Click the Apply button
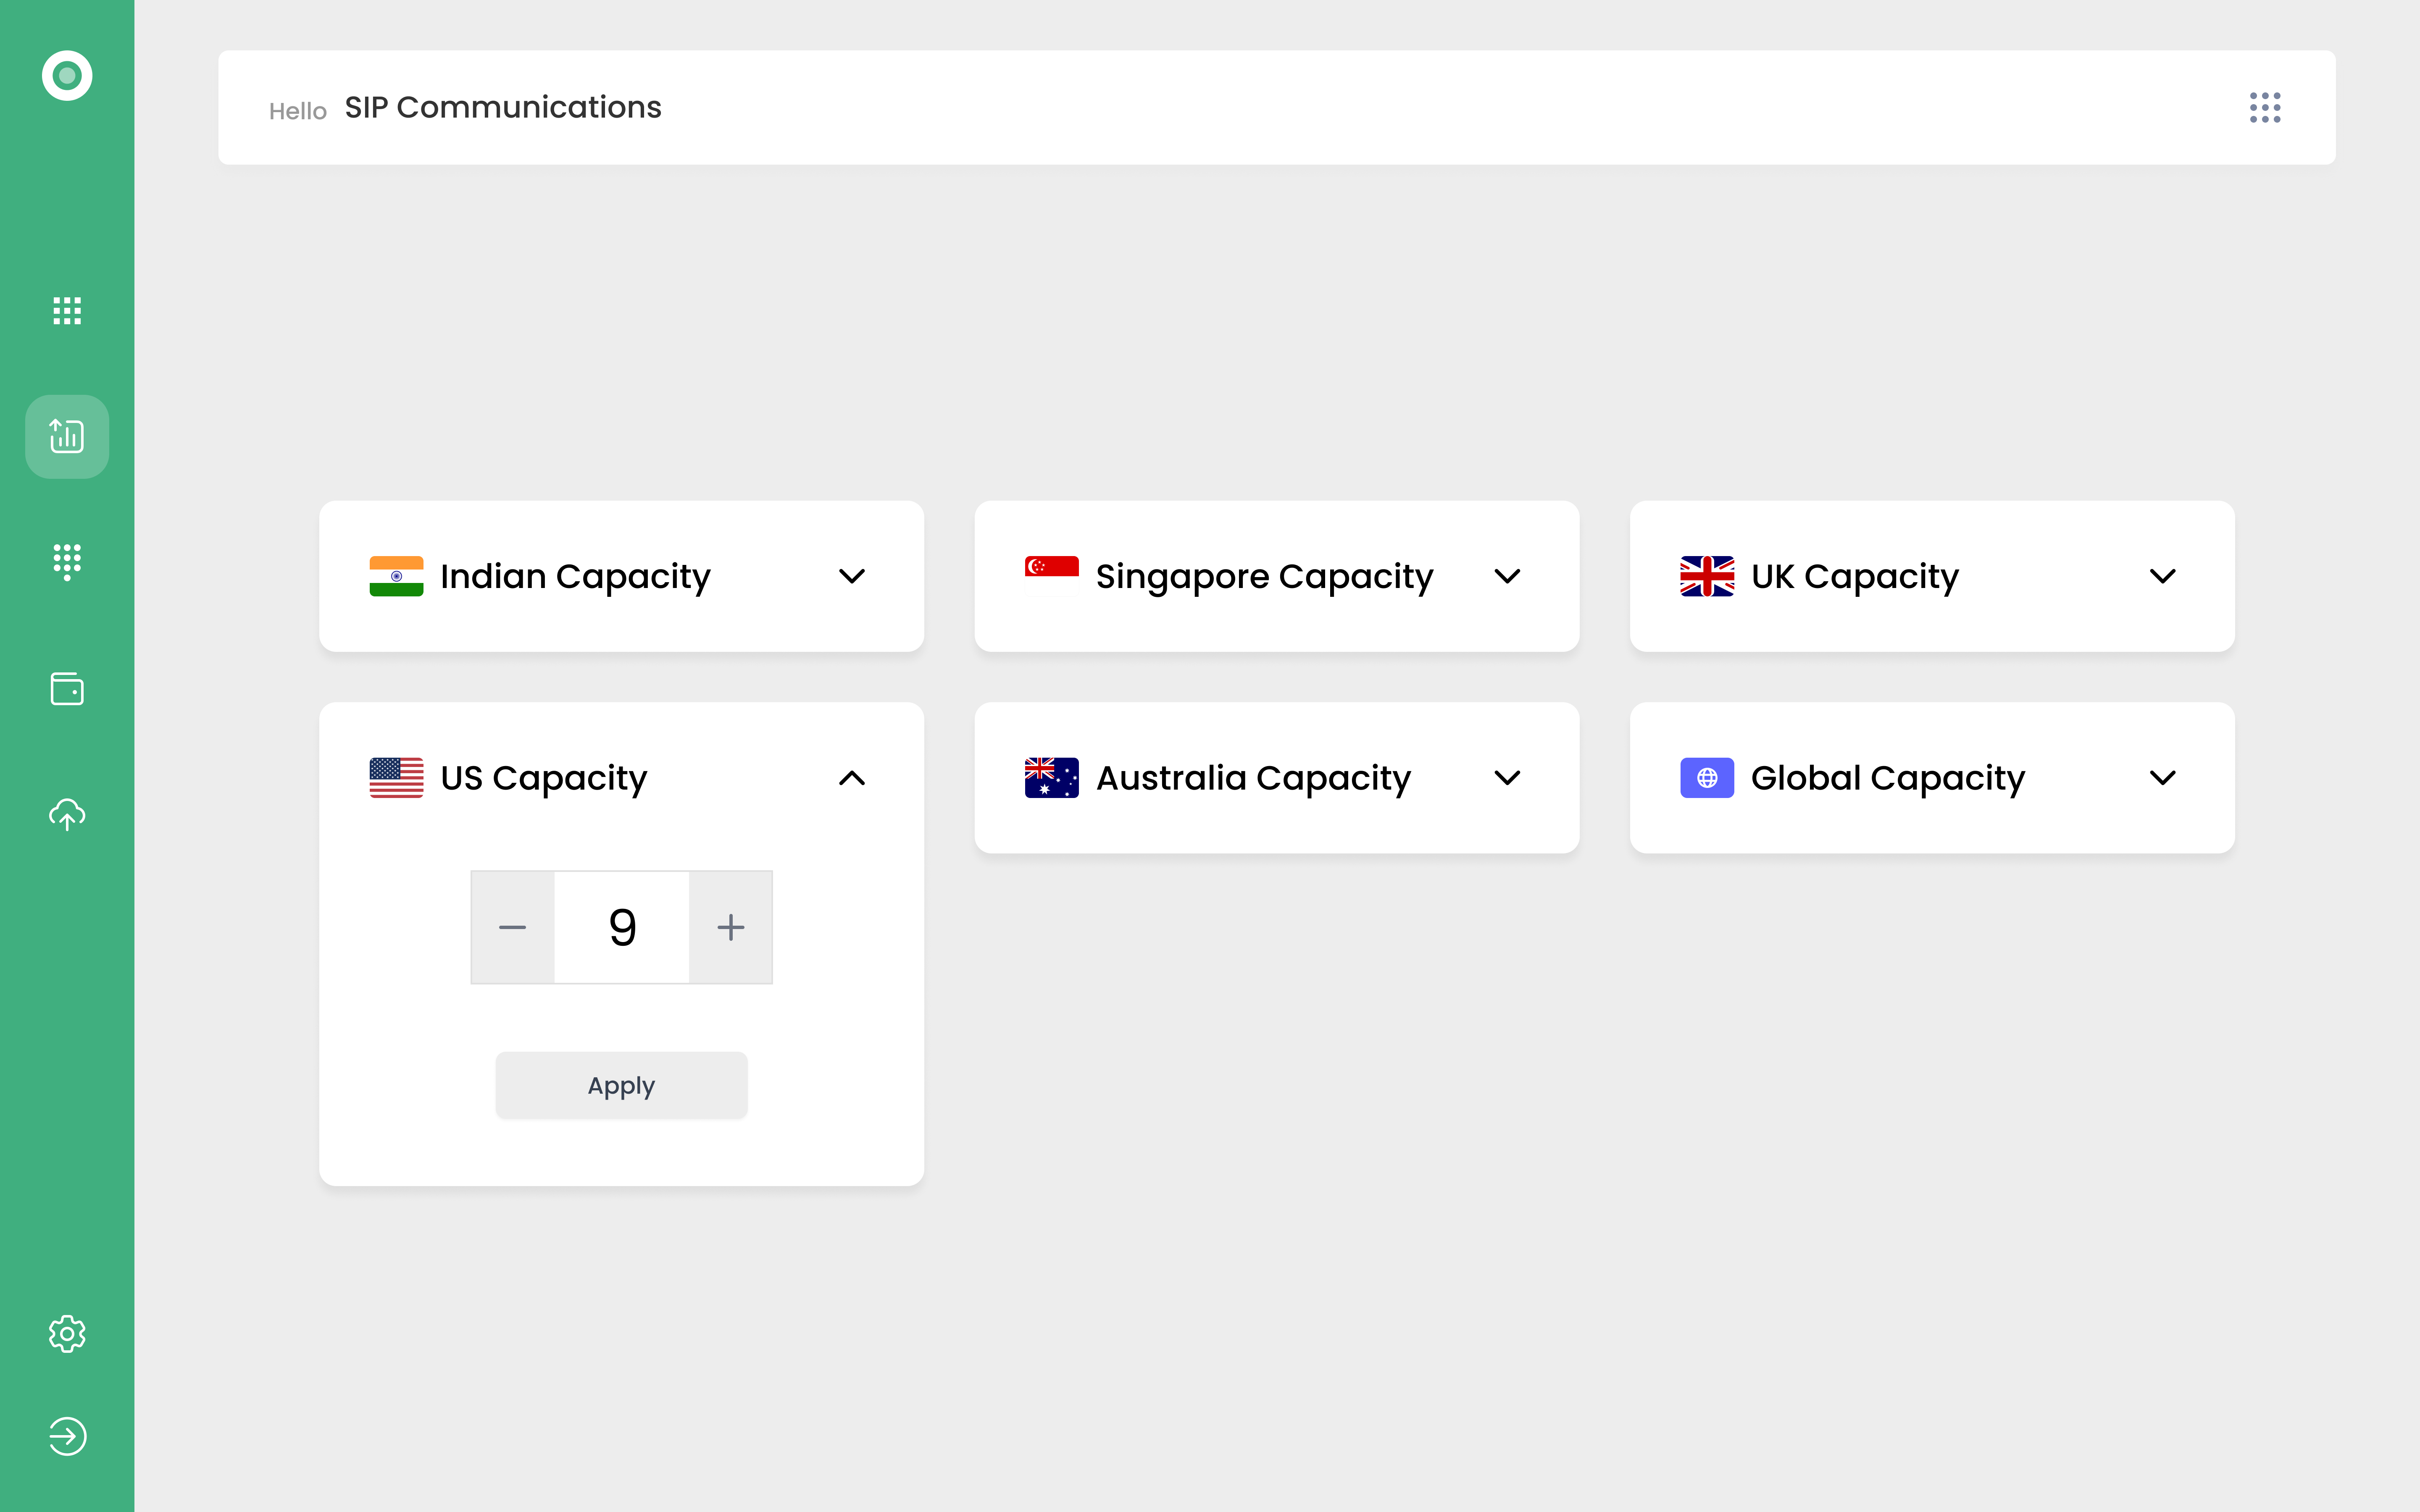The height and width of the screenshot is (1512, 2420). (621, 1085)
